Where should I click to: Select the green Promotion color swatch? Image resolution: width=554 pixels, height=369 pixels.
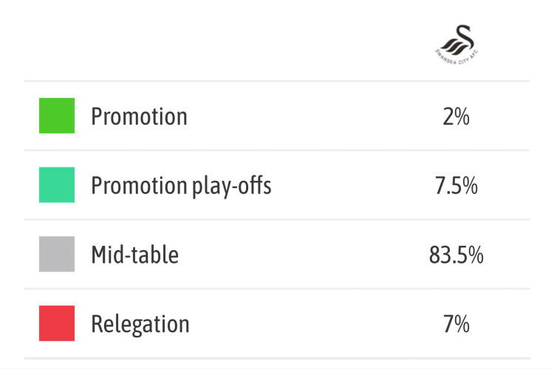pos(57,116)
